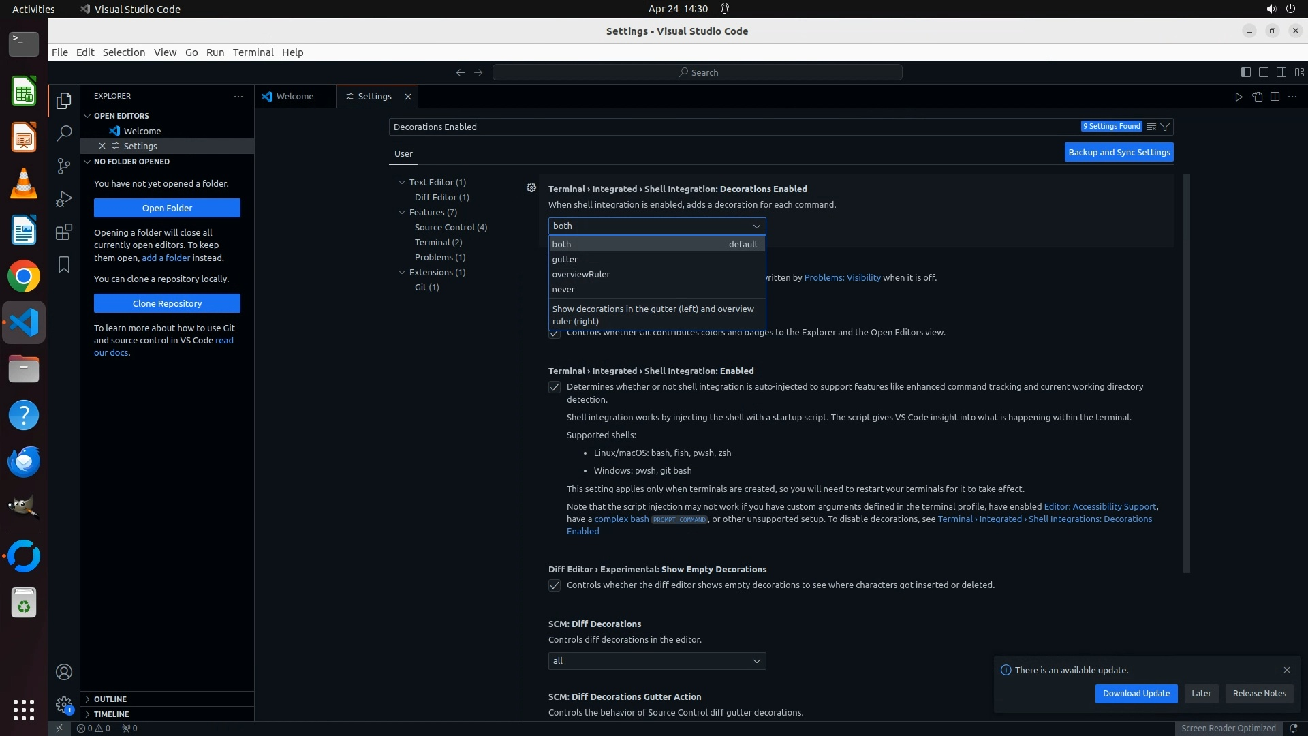The image size is (1308, 736).
Task: Switch to the Welcome tab
Action: [295, 97]
